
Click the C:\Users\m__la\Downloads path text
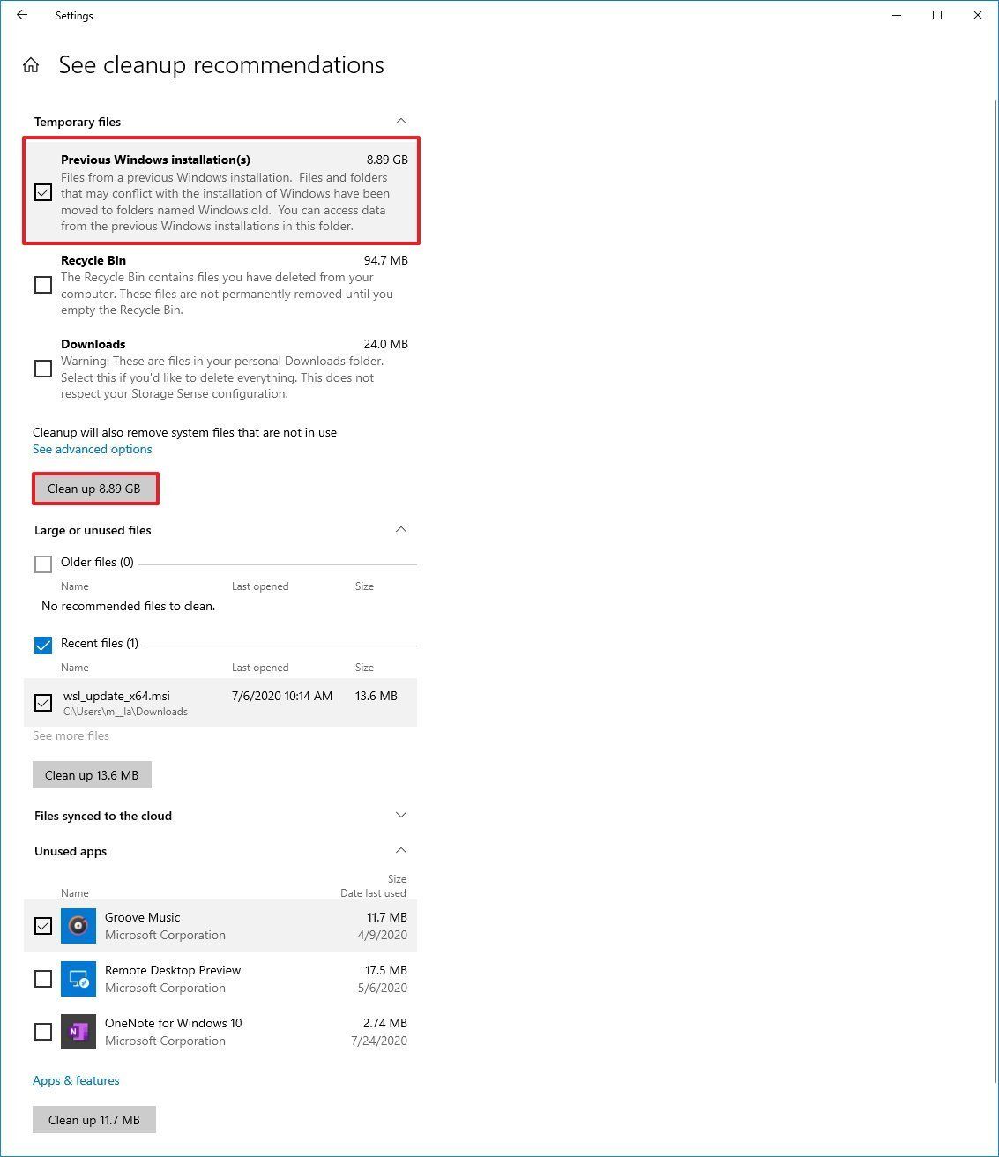[x=125, y=712]
